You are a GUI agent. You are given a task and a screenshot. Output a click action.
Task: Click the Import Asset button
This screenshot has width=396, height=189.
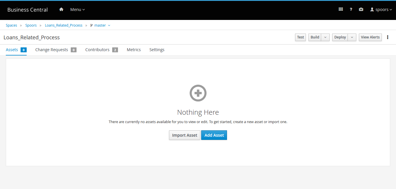point(184,135)
